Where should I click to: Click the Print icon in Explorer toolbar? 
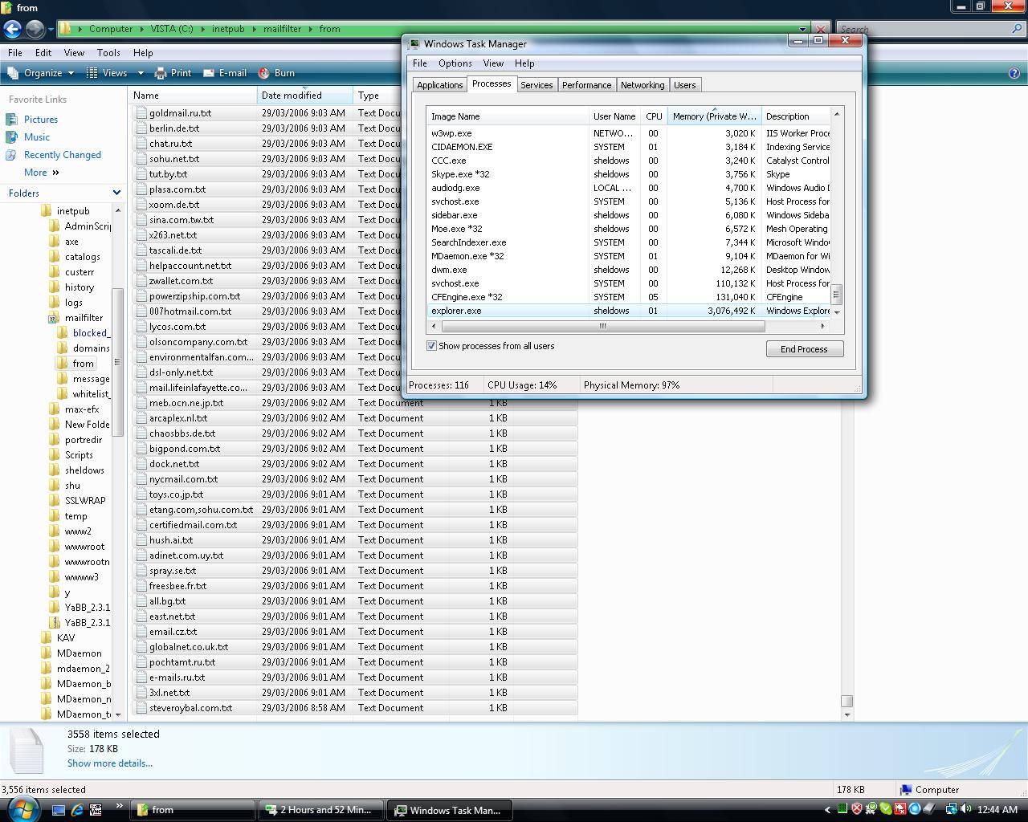click(161, 73)
